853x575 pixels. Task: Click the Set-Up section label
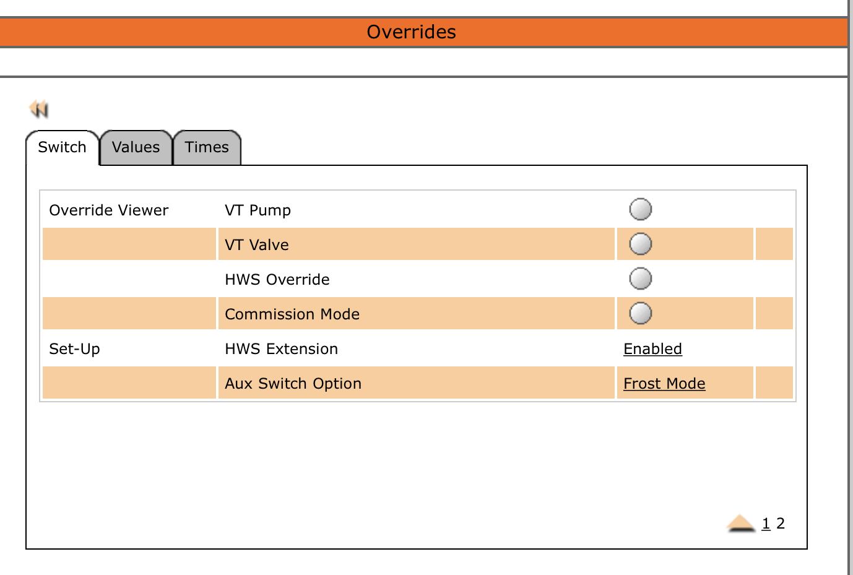click(74, 349)
